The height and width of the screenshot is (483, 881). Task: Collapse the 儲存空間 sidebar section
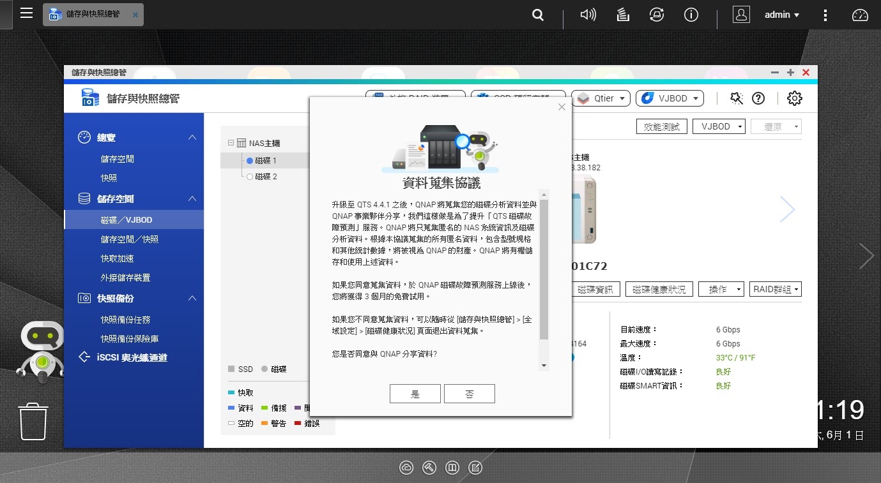(192, 199)
